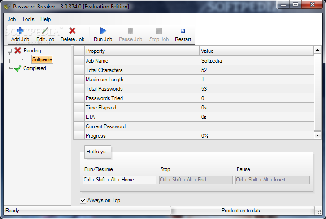Click the green checkmark beside Completed

pyautogui.click(x=17, y=68)
